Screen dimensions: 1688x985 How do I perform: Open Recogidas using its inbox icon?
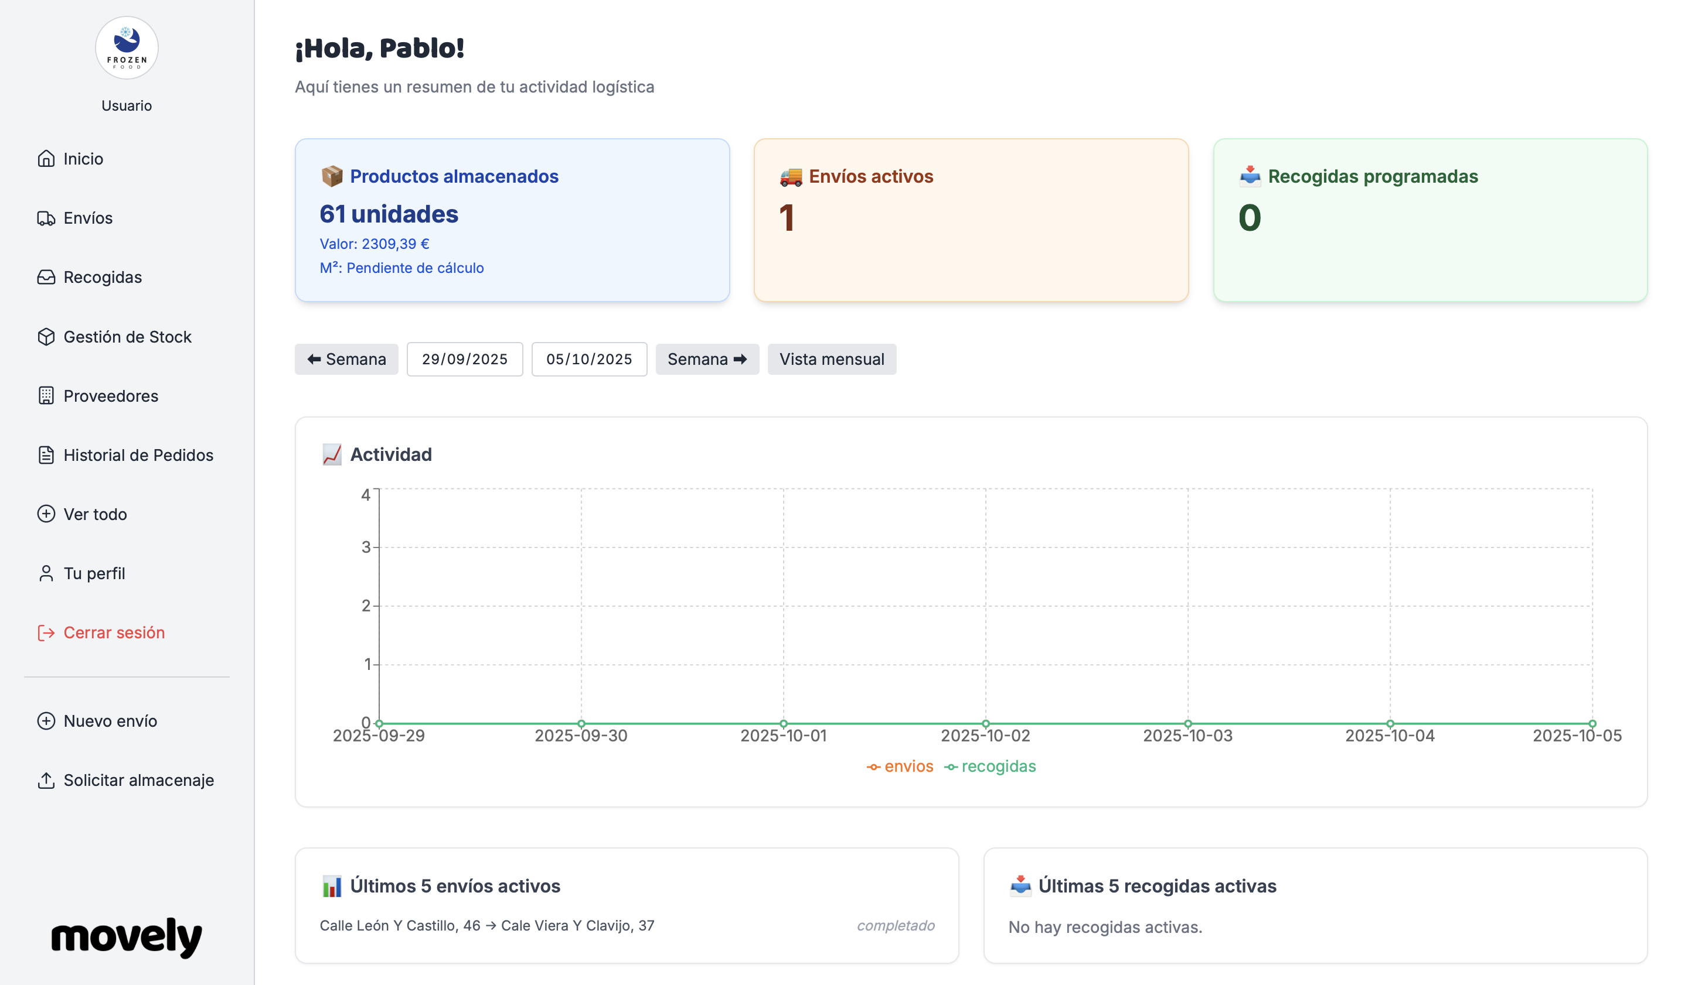(x=46, y=277)
